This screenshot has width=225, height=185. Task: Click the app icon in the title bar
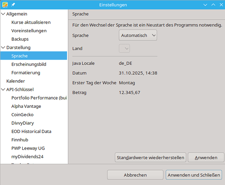(x=5, y=5)
